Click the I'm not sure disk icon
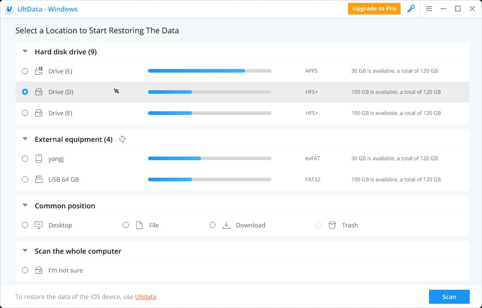Viewport: 482px width, 308px height. 39,270
